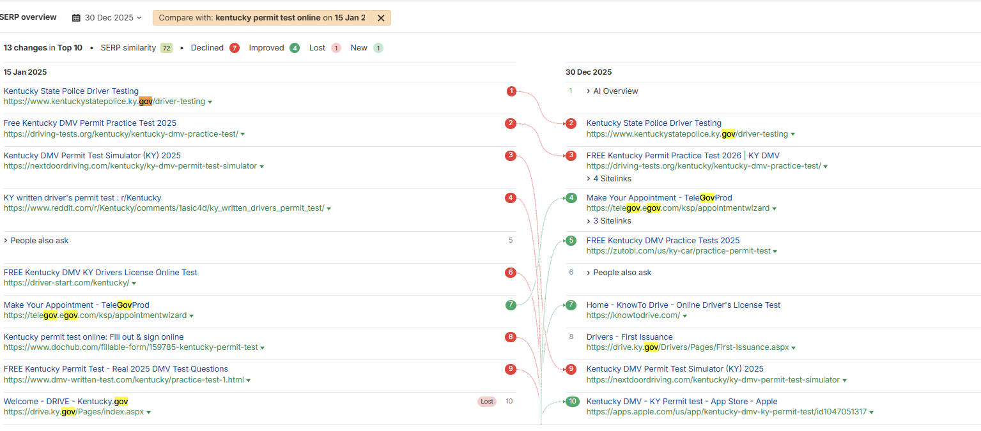Click the Improved 4 green badge
The width and height of the screenshot is (981, 431).
[x=294, y=48]
